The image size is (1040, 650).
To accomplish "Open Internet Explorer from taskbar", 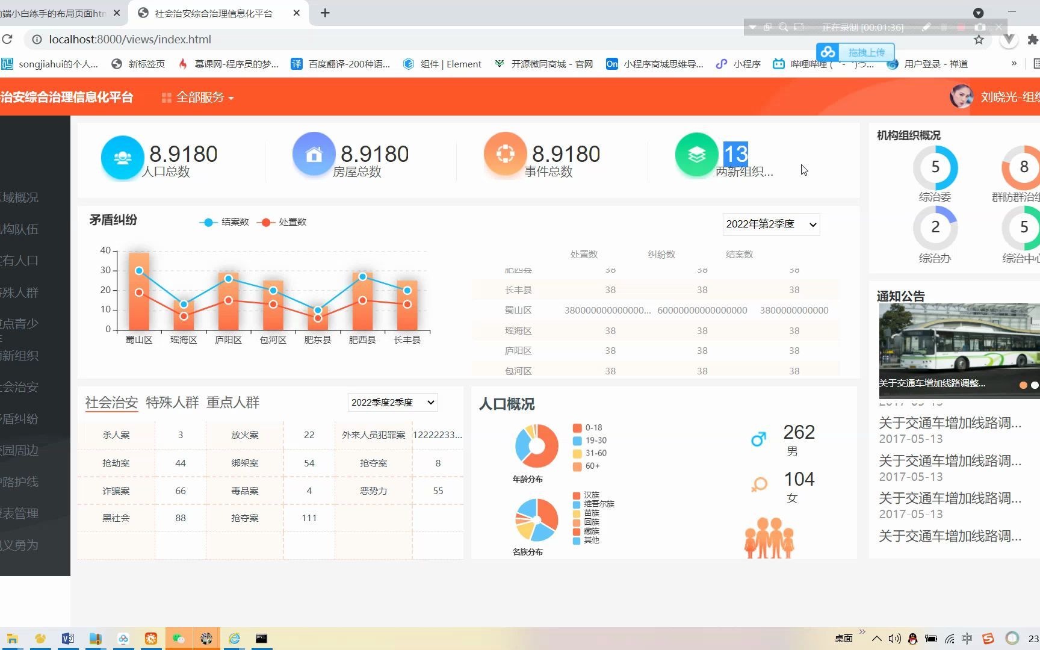I will (x=234, y=639).
